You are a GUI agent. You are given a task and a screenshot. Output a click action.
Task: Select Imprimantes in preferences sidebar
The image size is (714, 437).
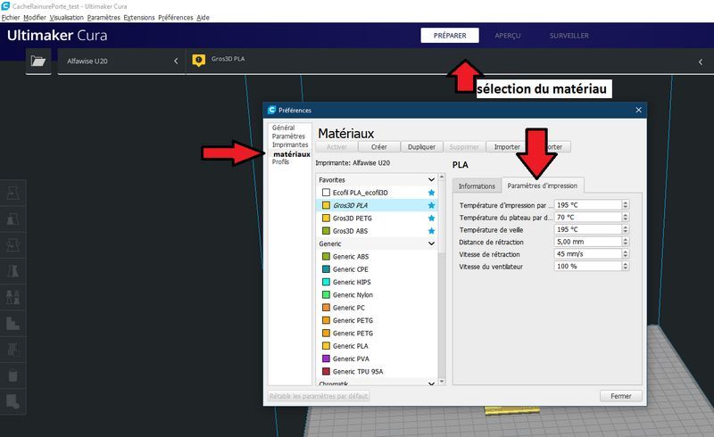pos(290,144)
